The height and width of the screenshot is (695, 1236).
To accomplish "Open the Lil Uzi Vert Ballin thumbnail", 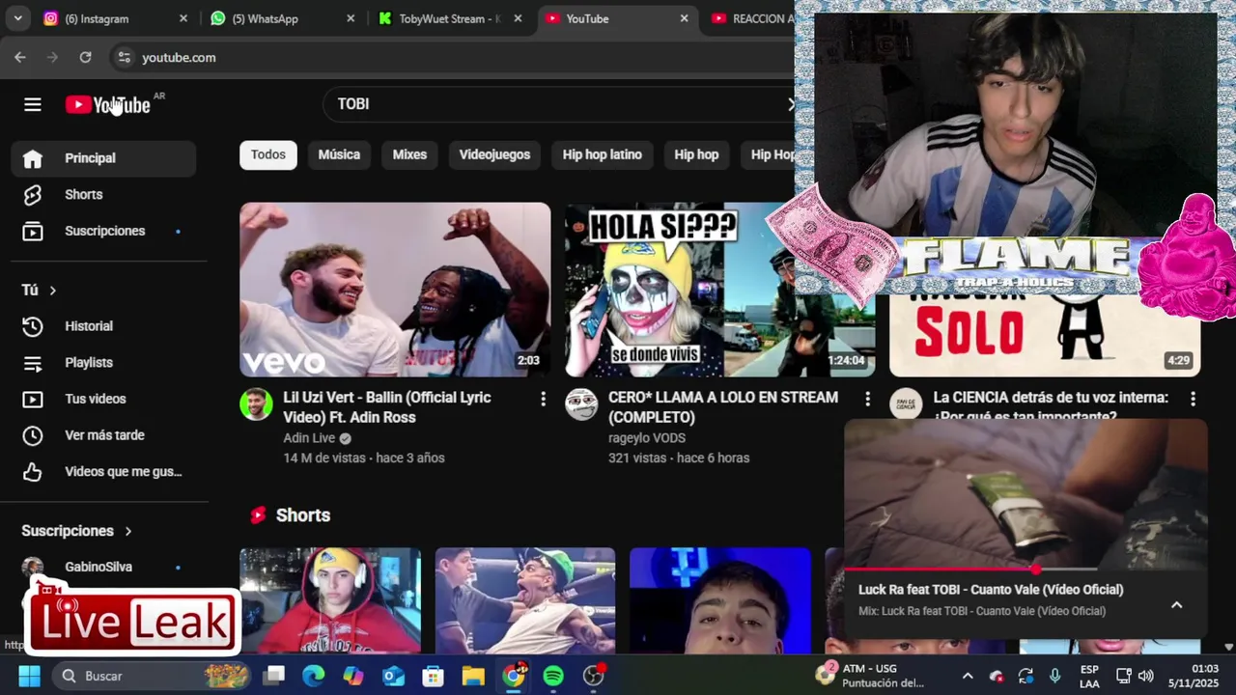I will click(395, 290).
